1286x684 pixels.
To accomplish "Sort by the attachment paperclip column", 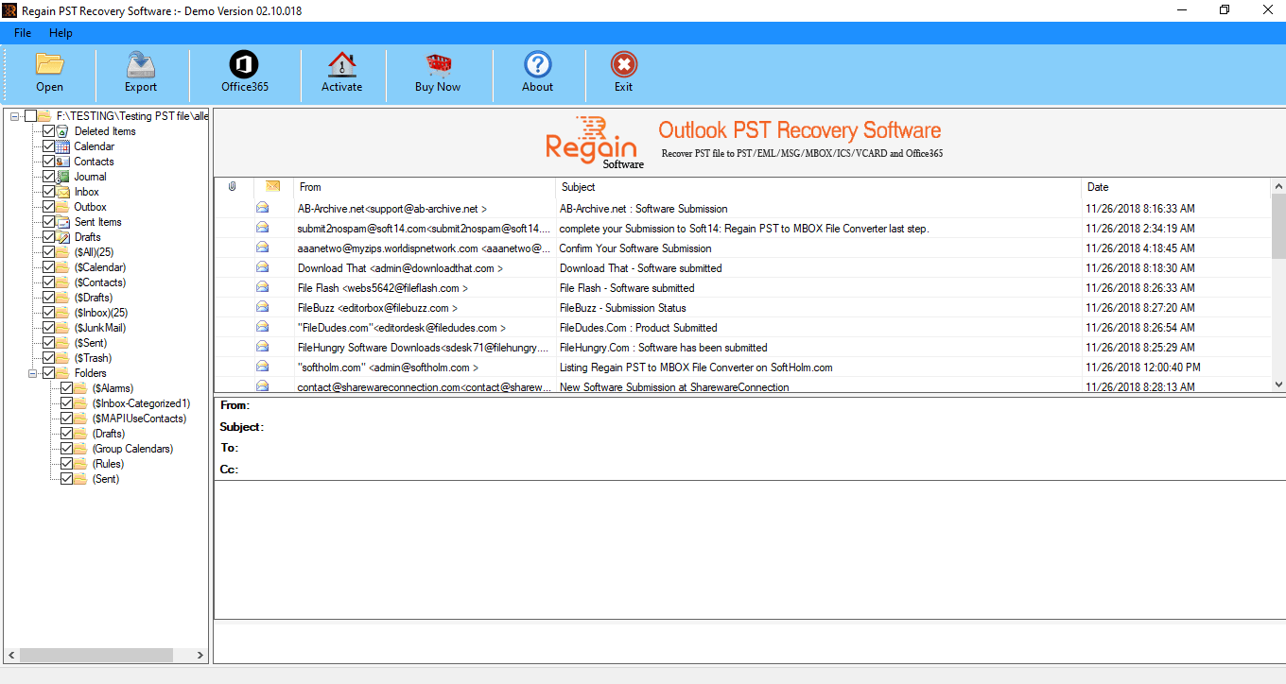I will pyautogui.click(x=233, y=187).
